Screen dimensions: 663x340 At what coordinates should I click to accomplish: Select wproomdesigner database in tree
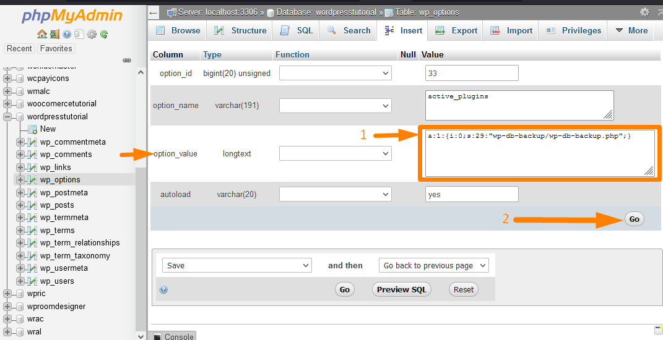tap(56, 306)
